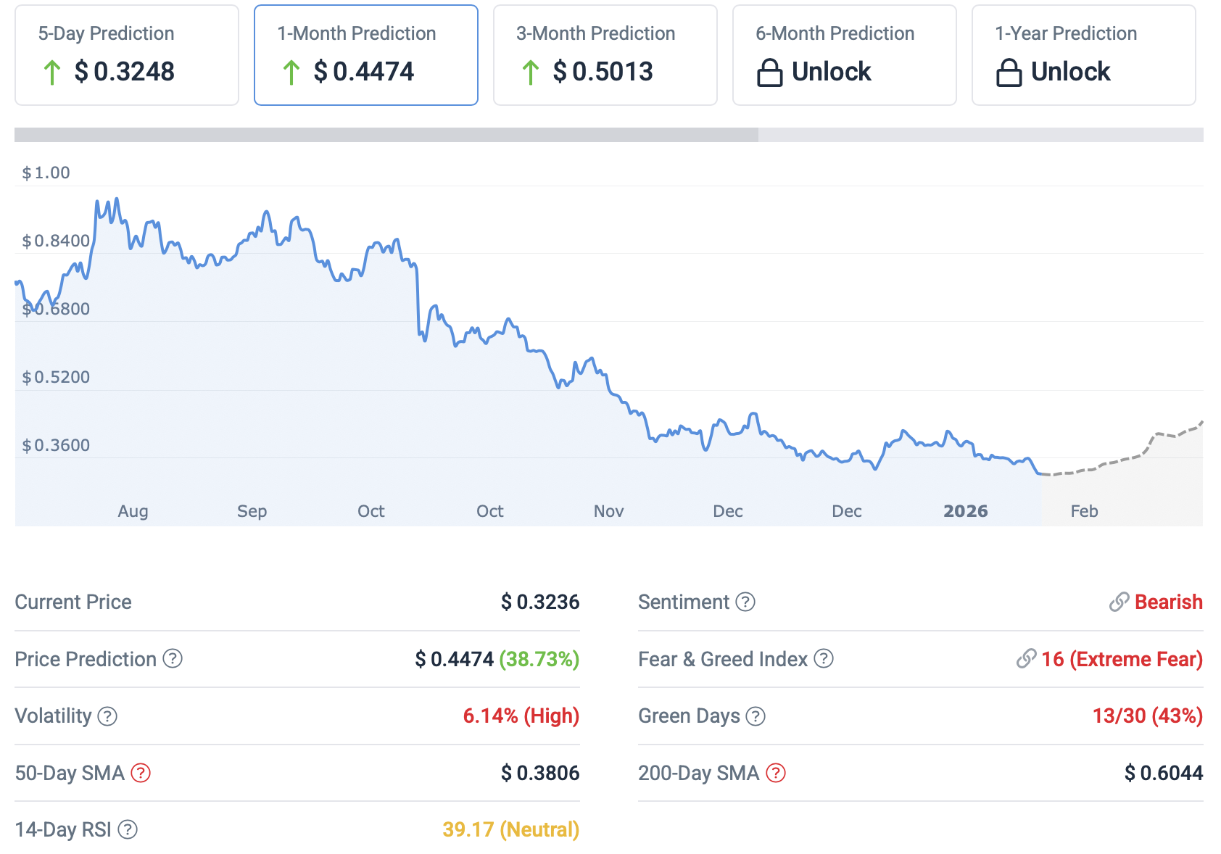Open the Bearish sentiment link
Viewport: 1221px width, 854px height.
1168,602
